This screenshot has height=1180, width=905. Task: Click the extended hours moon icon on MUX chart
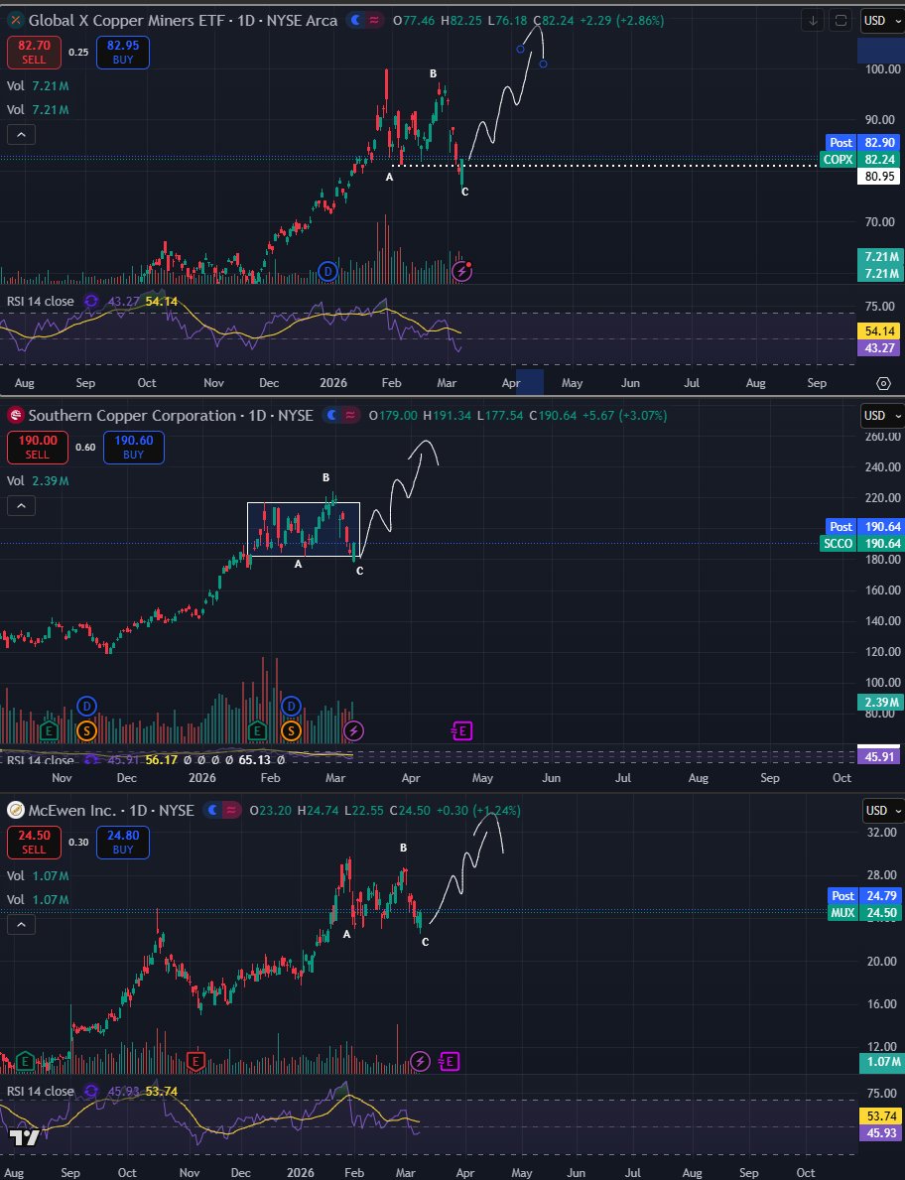(214, 811)
